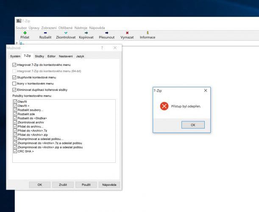Close the 7-Zip error message dialog
Image resolution: width=259 pixels, height=212 pixels.
pyautogui.click(x=206, y=90)
